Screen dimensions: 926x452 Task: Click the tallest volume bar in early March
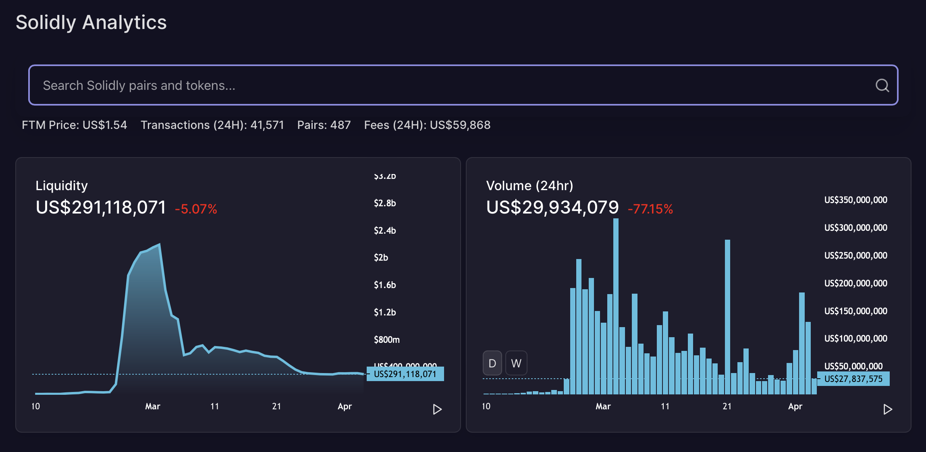point(616,306)
